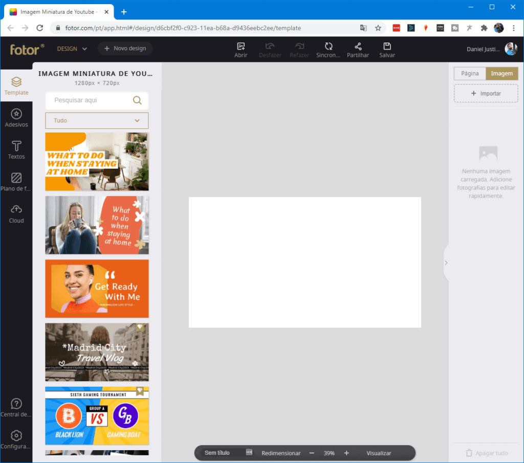Image resolution: width=524 pixels, height=463 pixels.
Task: Expand the Tudo category filter
Action: tap(97, 120)
